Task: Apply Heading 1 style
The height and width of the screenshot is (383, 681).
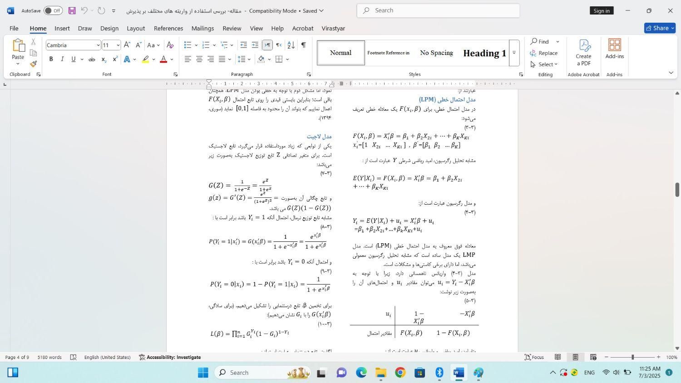Action: [484, 53]
